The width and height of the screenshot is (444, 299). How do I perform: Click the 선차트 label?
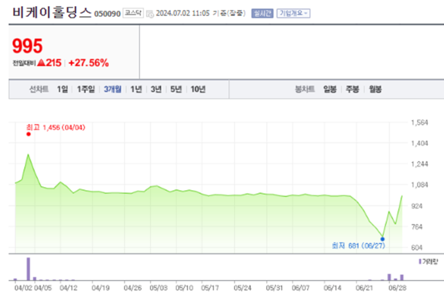pos(39,89)
